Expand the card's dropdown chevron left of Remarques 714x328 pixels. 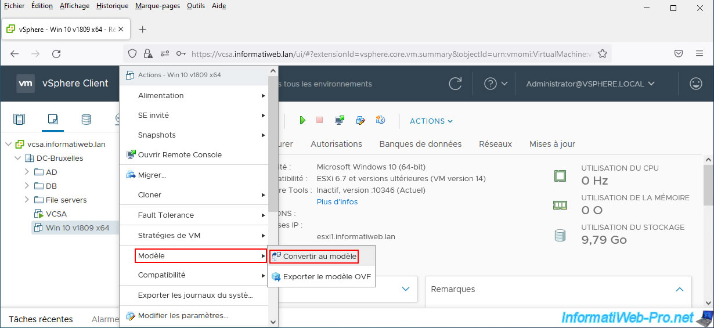click(405, 289)
